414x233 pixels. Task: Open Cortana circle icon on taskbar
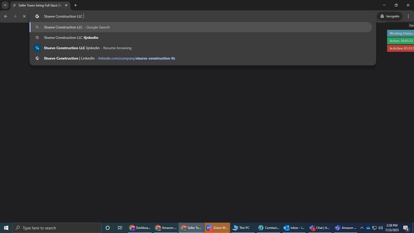click(108, 228)
